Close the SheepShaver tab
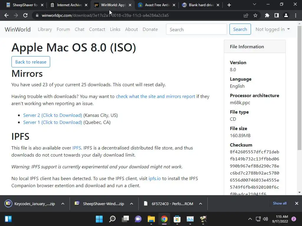The height and width of the screenshot is (226, 302). (42, 5)
